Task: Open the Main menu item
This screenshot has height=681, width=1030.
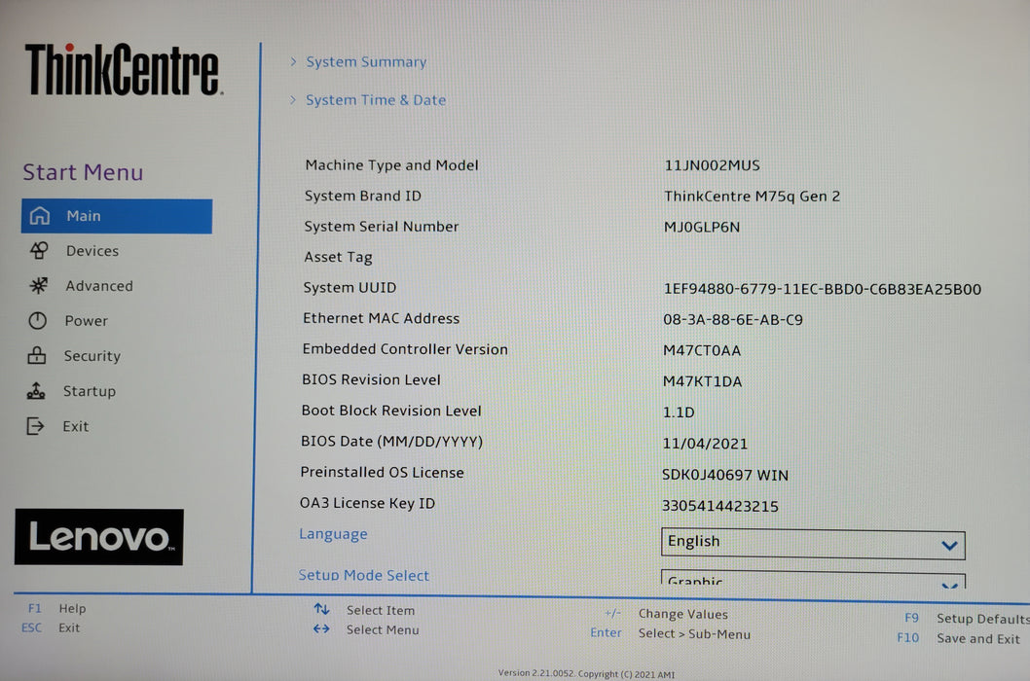Action: point(117,216)
